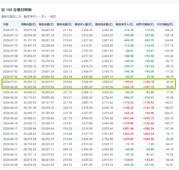
Task: Select the 近 100 交易日明细 heading
Action: tap(16, 10)
